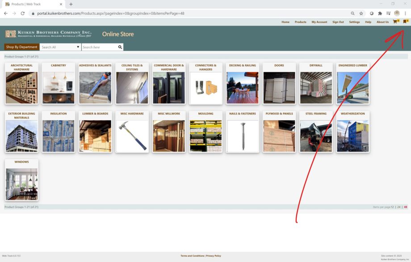This screenshot has width=411, height=262.
Task: Go back with the browser back arrow
Action: [x=6, y=13]
